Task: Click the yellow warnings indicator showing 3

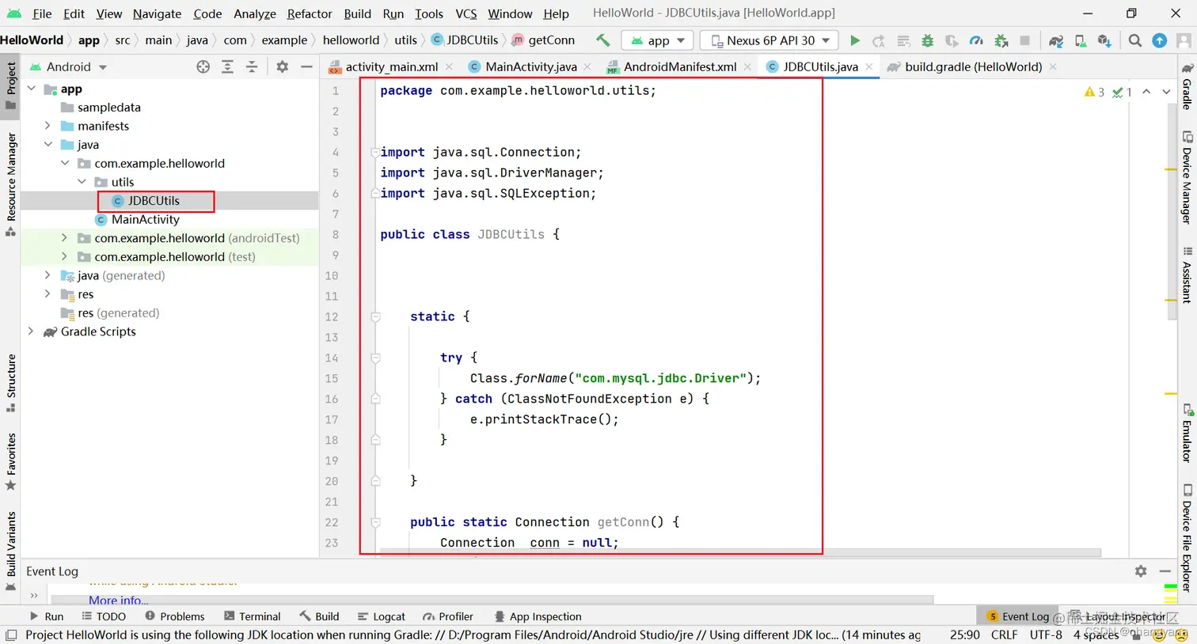Action: click(x=1095, y=92)
